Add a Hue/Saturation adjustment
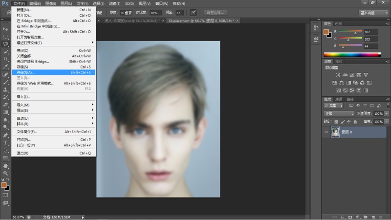The width and height of the screenshot is (391, 220). point(335,83)
